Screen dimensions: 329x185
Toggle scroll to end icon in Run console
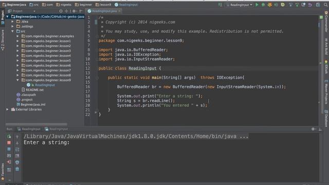pyautogui.click(x=17, y=156)
